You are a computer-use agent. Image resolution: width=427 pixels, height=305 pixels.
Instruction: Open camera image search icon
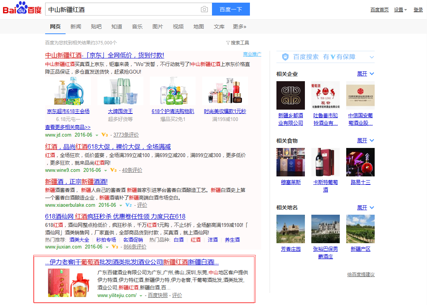(204, 9)
